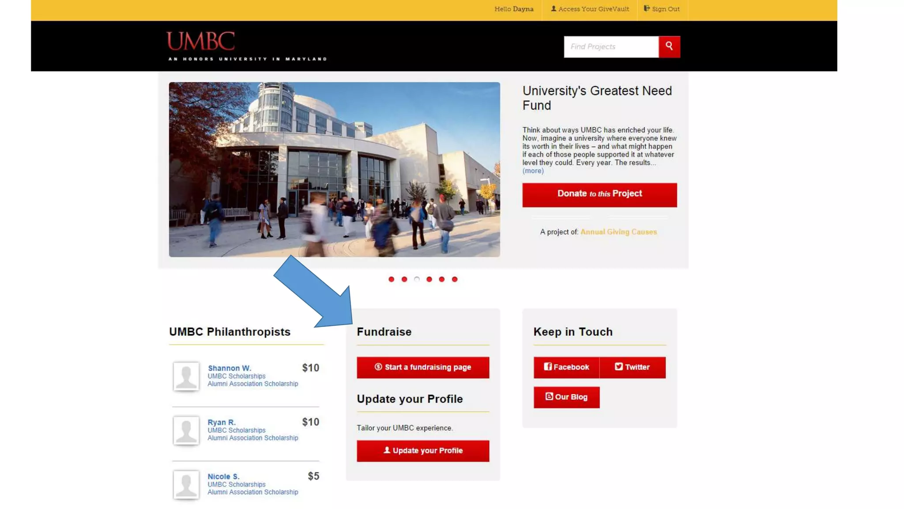
Task: Expand description with the (more) link
Action: click(x=533, y=171)
